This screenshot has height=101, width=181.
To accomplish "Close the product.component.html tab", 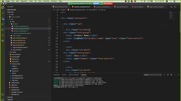I will click(x=91, y=7).
